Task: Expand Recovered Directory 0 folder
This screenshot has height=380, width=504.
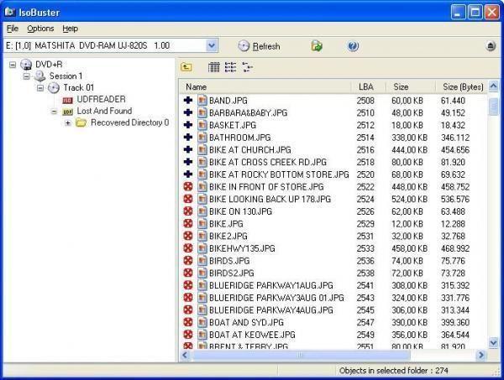Action: 67,122
